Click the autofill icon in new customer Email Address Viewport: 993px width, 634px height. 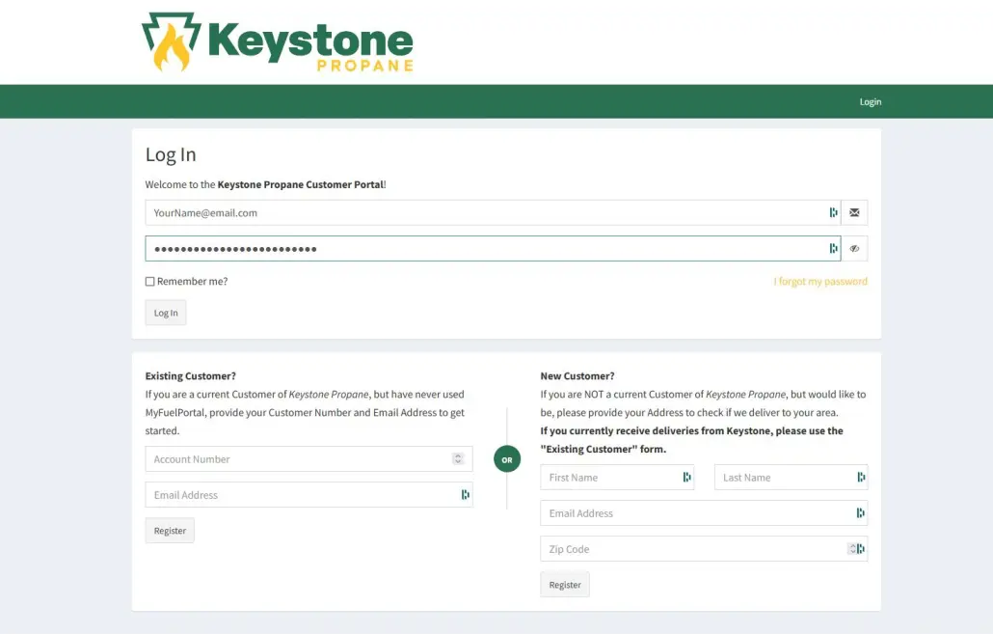pyautogui.click(x=860, y=512)
